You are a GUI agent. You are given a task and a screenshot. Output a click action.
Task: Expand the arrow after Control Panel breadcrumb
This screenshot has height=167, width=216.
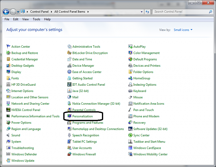coord(51,12)
